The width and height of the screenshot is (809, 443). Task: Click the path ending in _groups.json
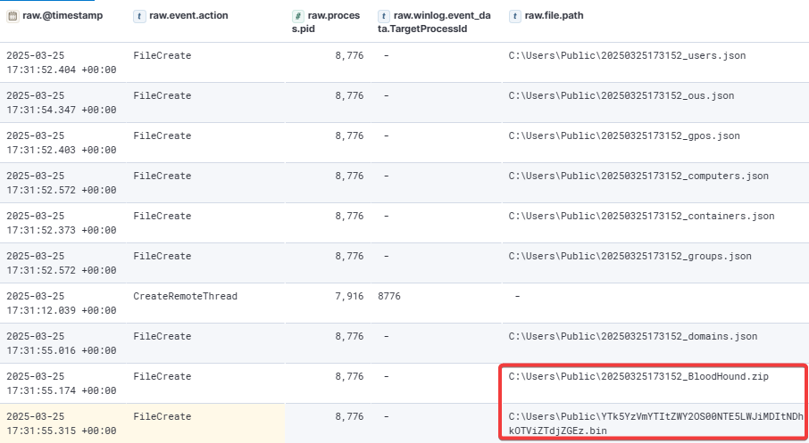630,256
